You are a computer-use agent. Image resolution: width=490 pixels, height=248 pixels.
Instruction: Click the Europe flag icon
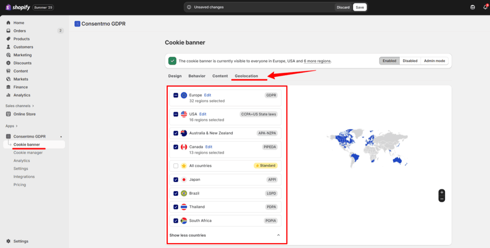[x=184, y=95]
